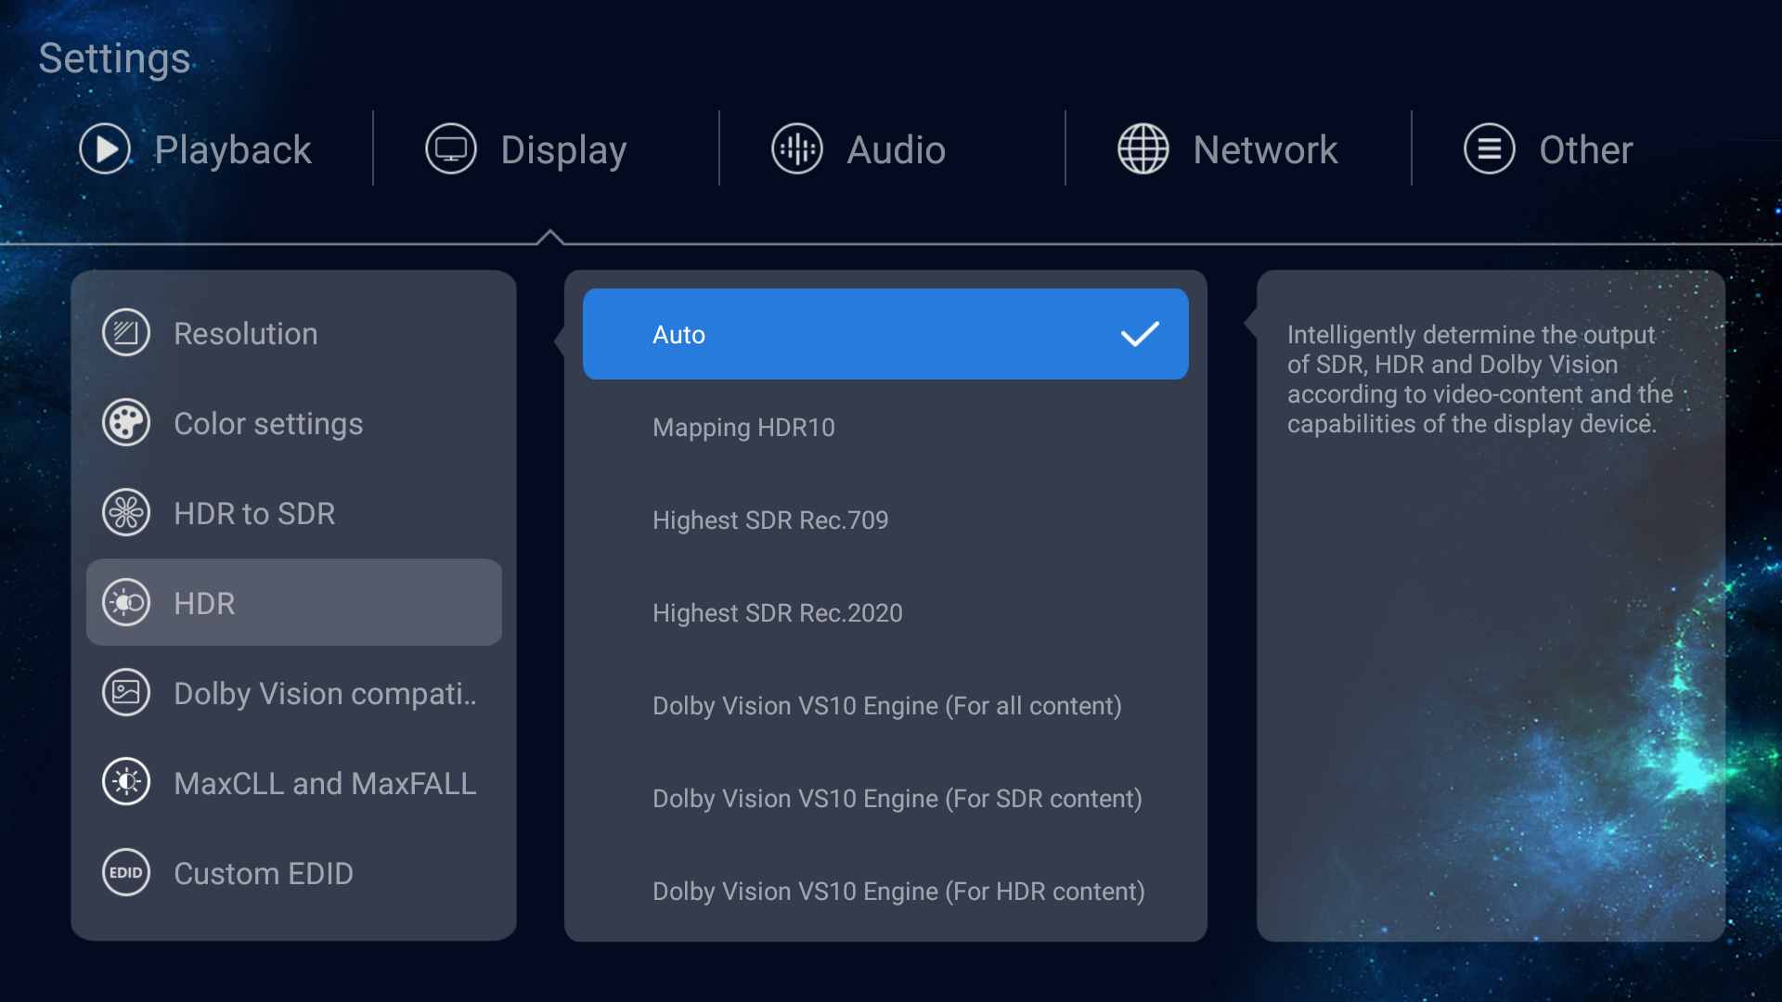This screenshot has width=1782, height=1002.
Task: Select Highest SDR Rec.709
Action: click(x=885, y=520)
